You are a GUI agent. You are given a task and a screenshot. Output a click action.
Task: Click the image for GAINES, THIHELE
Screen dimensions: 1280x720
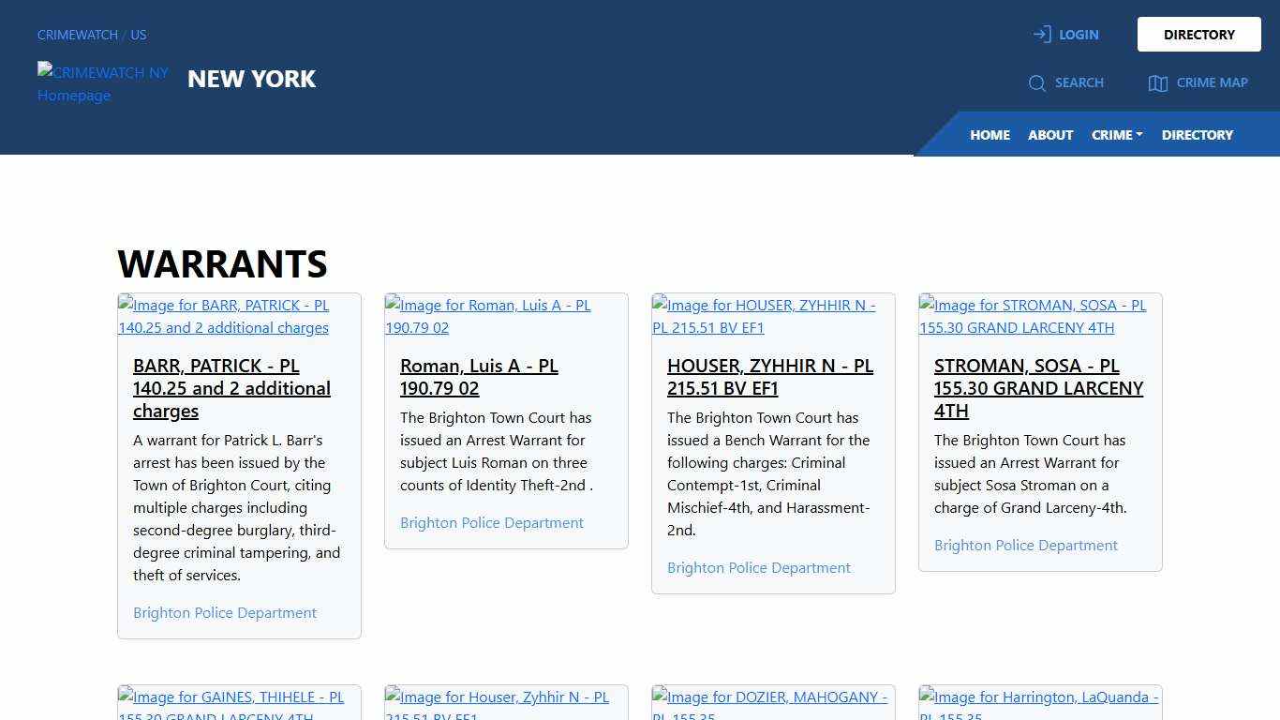[231, 703]
